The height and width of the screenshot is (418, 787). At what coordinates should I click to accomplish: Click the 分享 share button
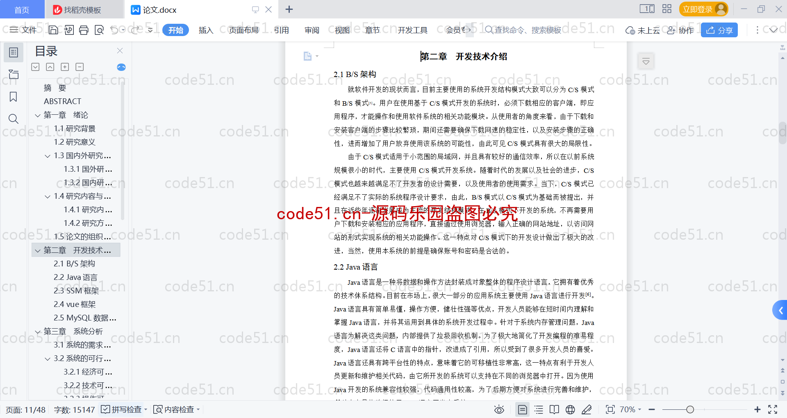coord(719,30)
